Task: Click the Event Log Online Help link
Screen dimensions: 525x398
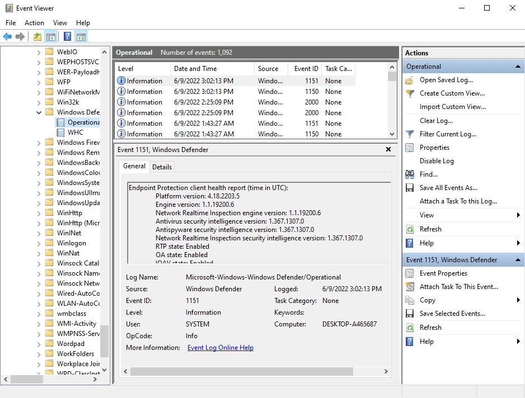Action: pyautogui.click(x=220, y=347)
